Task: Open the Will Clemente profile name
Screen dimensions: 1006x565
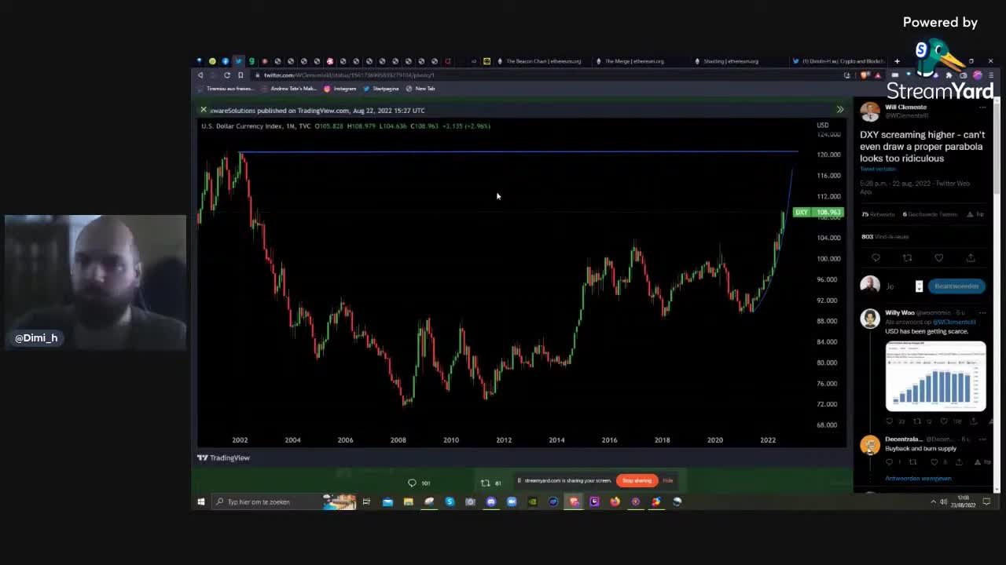Action: point(905,107)
